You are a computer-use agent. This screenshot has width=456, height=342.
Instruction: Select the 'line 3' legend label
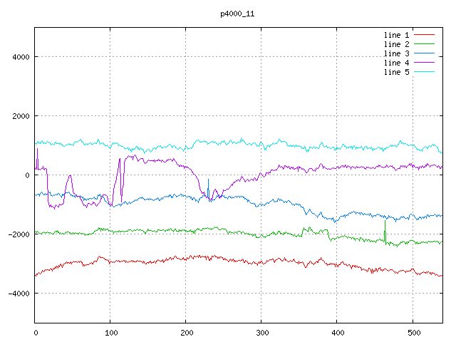(x=397, y=53)
